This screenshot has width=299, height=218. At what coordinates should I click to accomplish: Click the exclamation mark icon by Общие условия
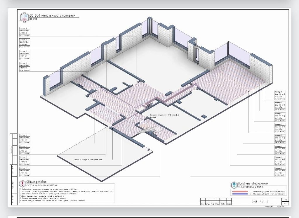coord(22,184)
